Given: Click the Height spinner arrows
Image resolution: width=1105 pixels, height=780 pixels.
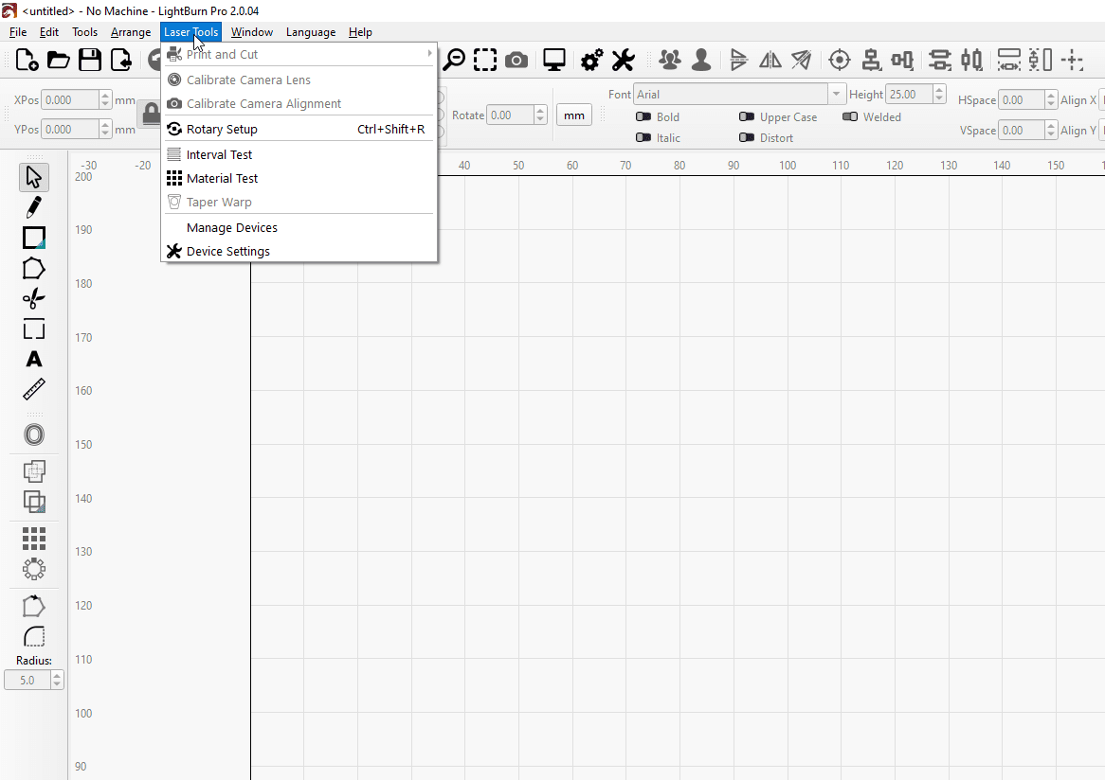Looking at the screenshot, I should tap(939, 95).
